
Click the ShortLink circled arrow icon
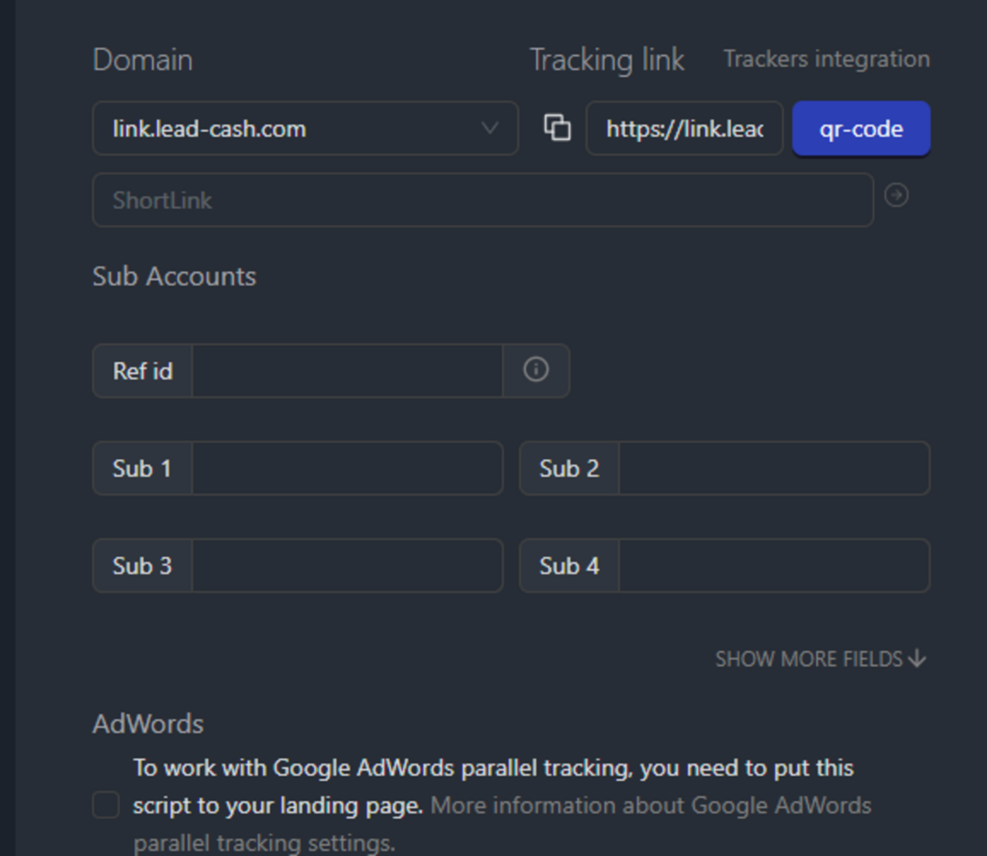[x=897, y=196]
